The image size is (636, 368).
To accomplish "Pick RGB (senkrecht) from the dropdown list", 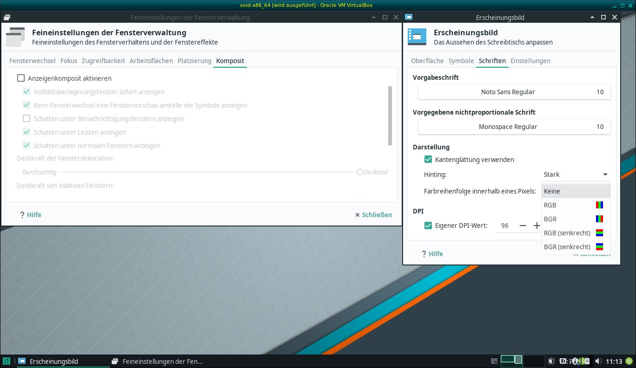I will coord(567,233).
